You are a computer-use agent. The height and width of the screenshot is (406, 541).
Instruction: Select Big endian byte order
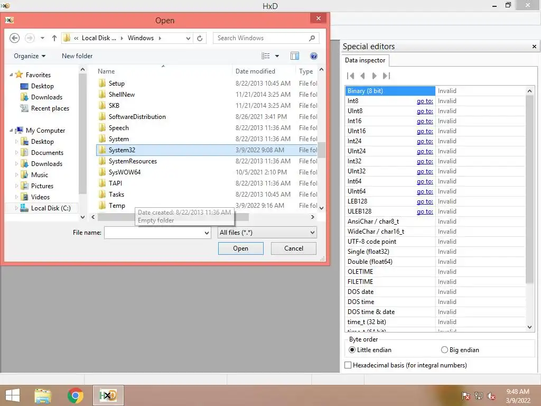(x=460, y=350)
